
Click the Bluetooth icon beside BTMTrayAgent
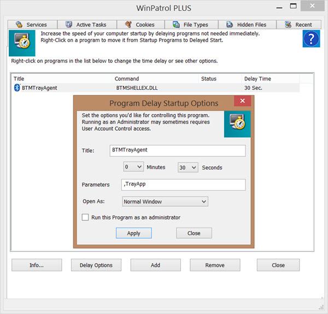(17, 88)
